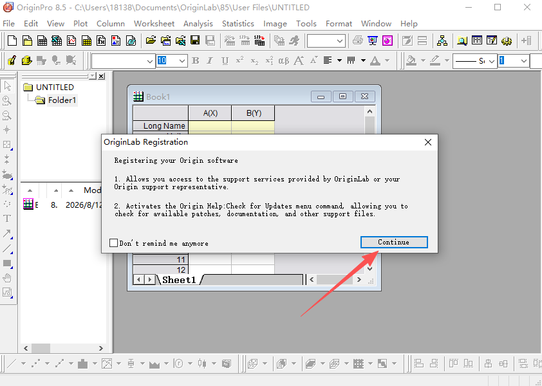
Task: Click the slide show presentation icon
Action: tap(373, 41)
